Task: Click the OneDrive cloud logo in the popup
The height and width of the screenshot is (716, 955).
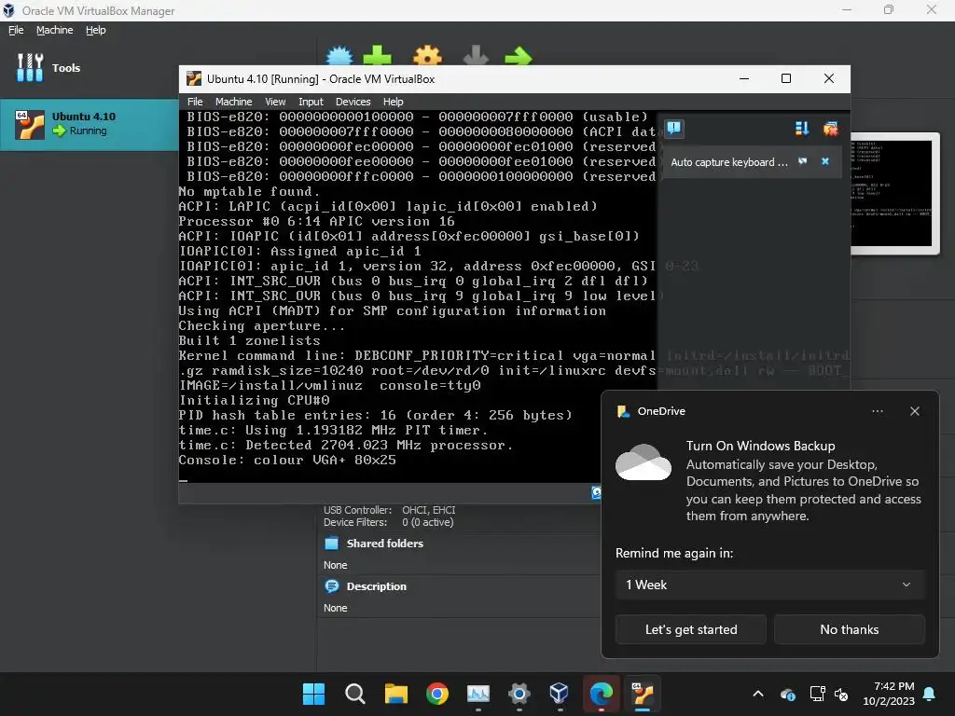Action: tap(644, 462)
